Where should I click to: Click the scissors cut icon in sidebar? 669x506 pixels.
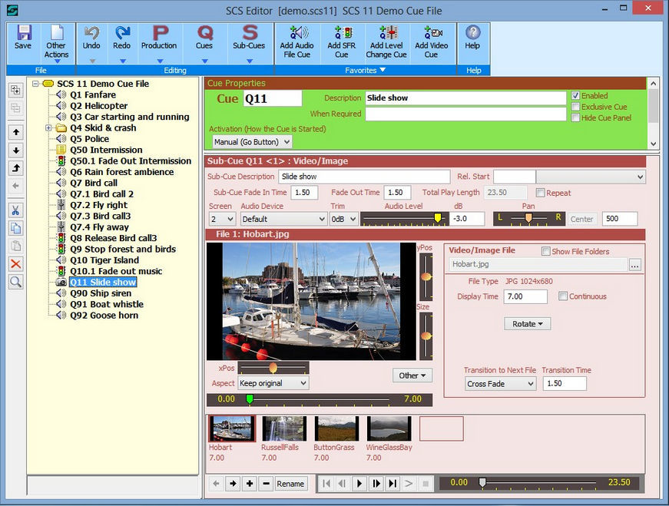coord(15,210)
